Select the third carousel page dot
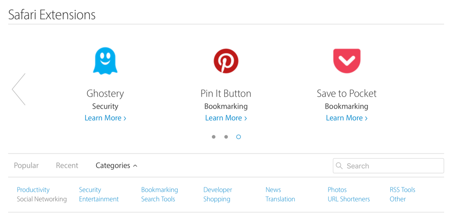This screenshot has width=454, height=219. (x=239, y=137)
